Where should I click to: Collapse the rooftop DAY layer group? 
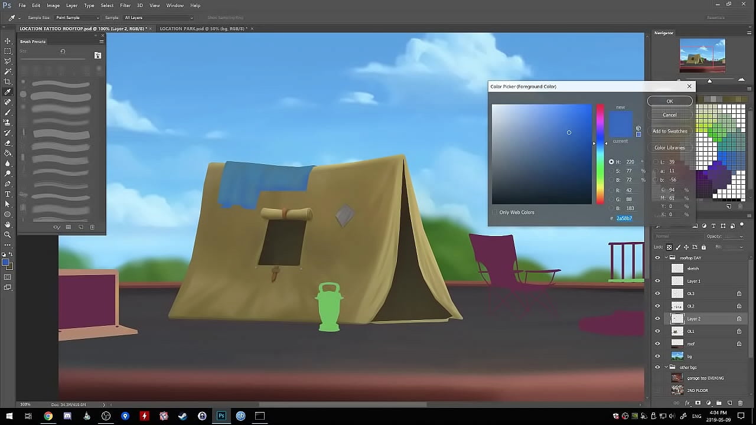[x=666, y=258]
